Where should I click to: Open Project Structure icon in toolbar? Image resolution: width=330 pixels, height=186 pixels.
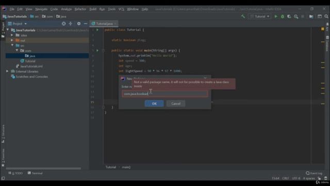pos(311,17)
